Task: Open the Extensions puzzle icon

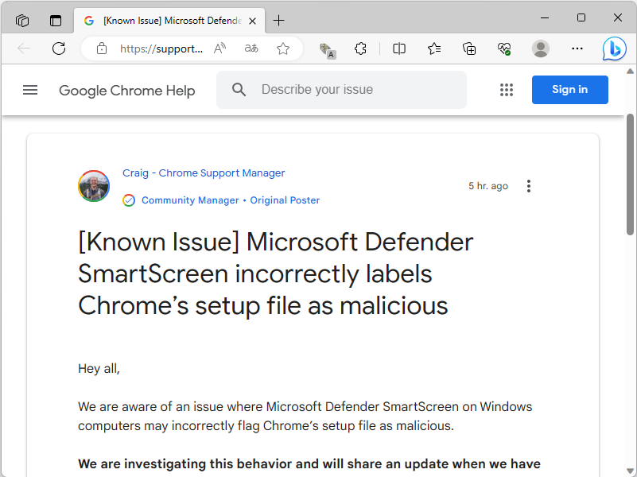Action: click(360, 48)
